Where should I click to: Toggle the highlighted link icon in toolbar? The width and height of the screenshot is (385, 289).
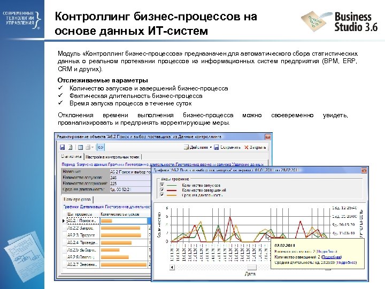[x=101, y=147]
